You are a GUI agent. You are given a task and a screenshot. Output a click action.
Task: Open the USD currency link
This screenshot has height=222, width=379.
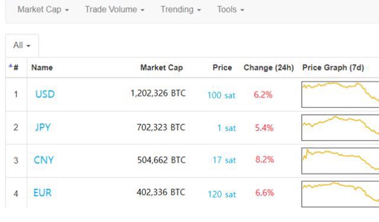pyautogui.click(x=45, y=94)
